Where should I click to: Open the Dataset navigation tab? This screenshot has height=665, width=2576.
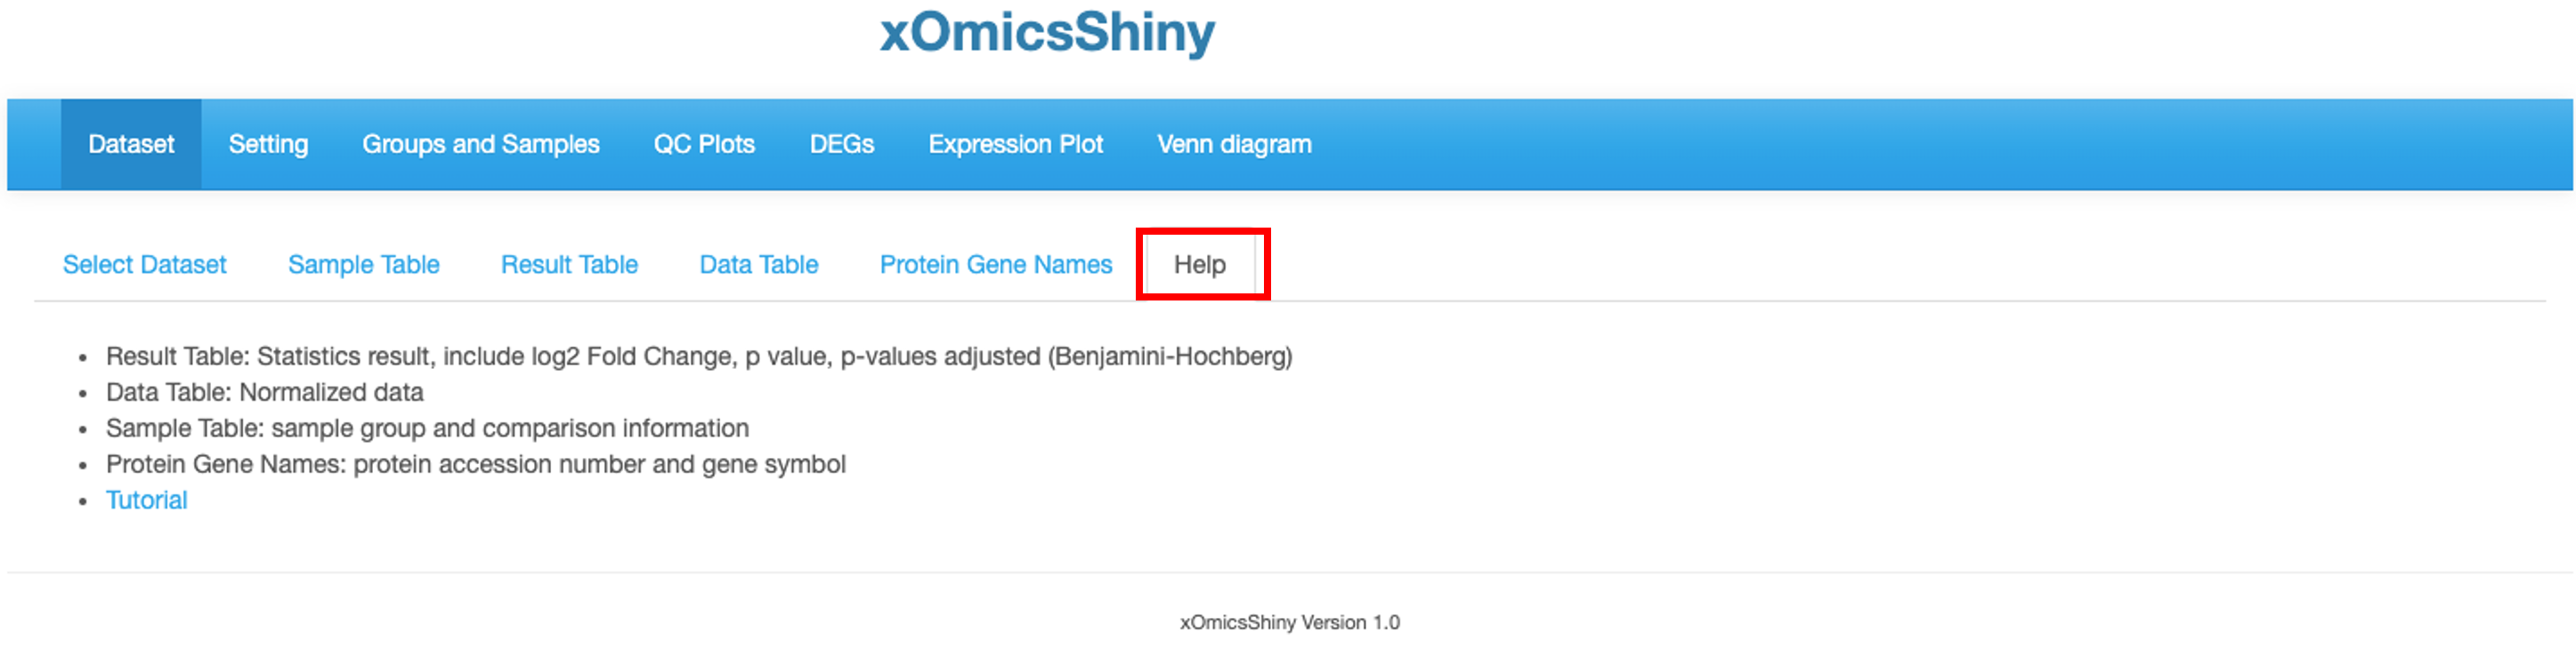tap(131, 144)
